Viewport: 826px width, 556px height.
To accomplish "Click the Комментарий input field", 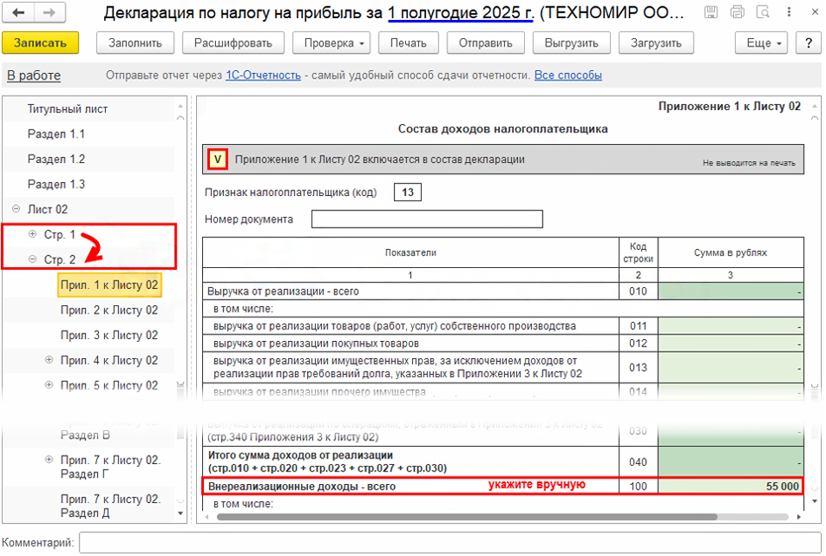I will pyautogui.click(x=447, y=543).
